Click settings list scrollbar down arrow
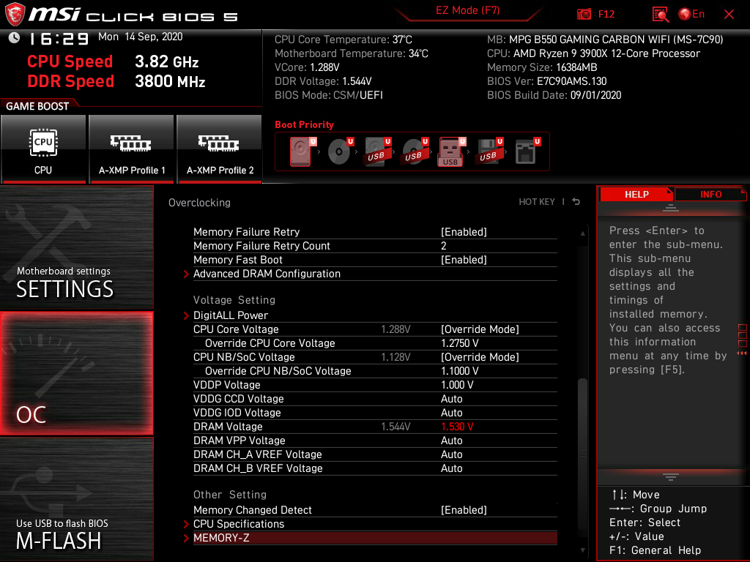This screenshot has height=562, width=750. (582, 550)
